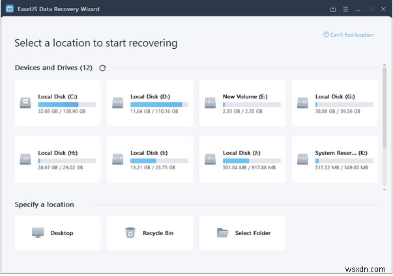Click the Desktop monitor icon

38,232
